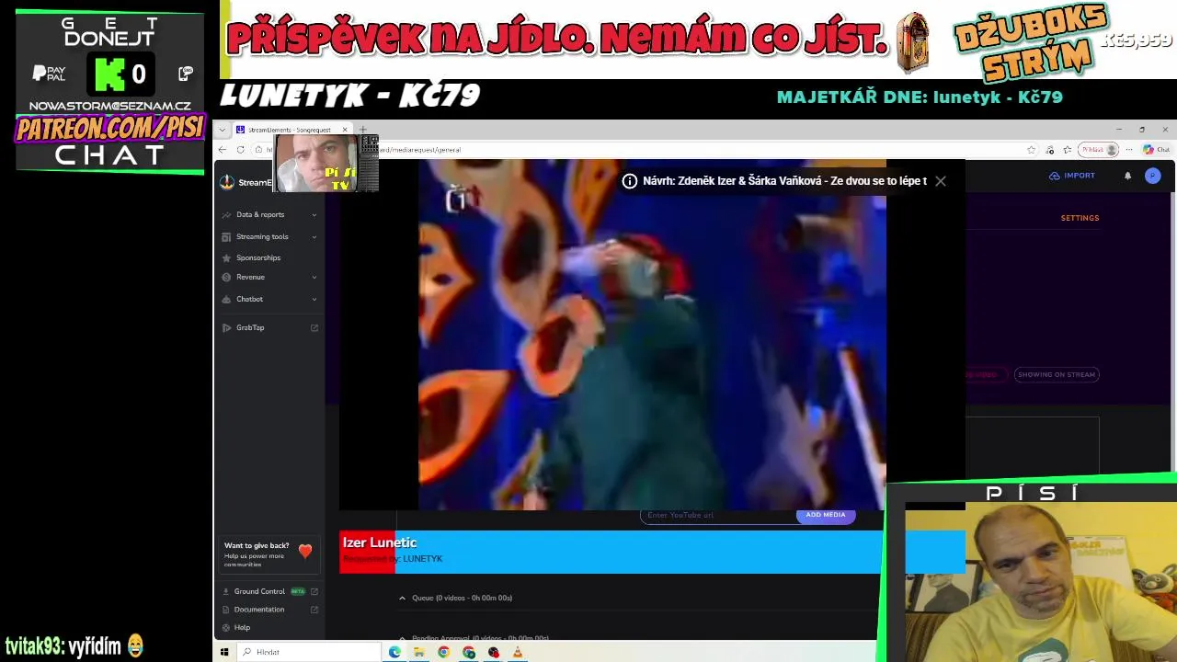Click the video info circle icon
Viewport: 1177px width, 662px height.
(x=630, y=181)
